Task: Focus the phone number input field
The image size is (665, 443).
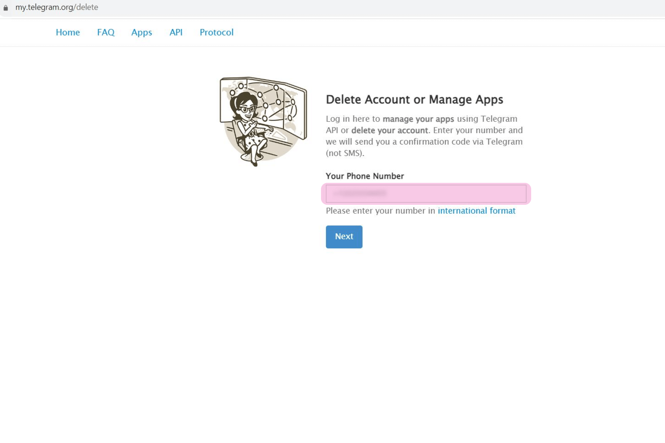Action: tap(453, 194)
